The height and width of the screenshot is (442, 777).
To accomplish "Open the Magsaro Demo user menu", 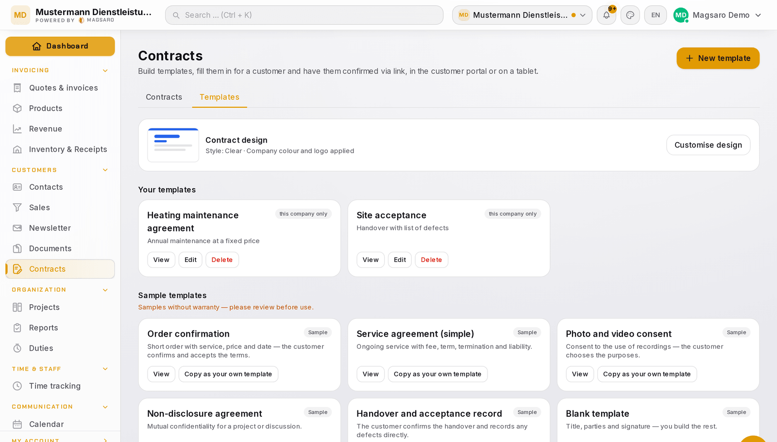I will tap(717, 15).
